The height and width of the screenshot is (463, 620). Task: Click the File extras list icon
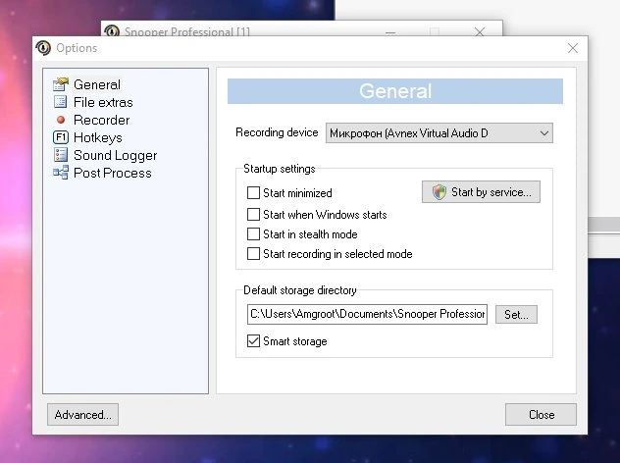61,102
